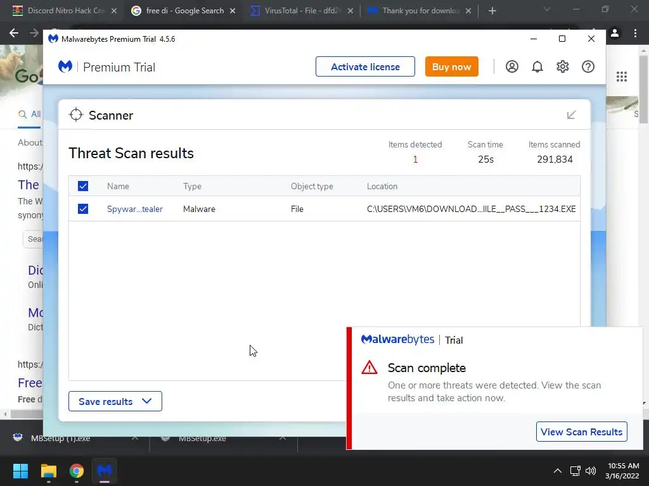649x486 pixels.
Task: Open the notifications bell in Malwarebytes
Action: click(x=537, y=66)
